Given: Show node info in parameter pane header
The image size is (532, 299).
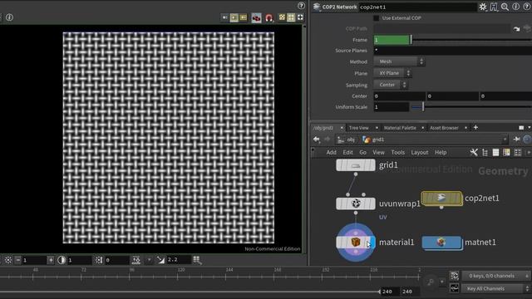Looking at the screenshot, I should click(x=515, y=7).
